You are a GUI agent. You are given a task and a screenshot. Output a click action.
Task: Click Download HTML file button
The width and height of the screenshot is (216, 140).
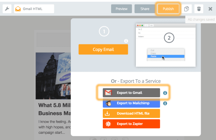(x=131, y=113)
